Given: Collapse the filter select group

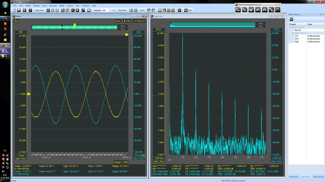Looking at the screenshot, I should point(293,33).
